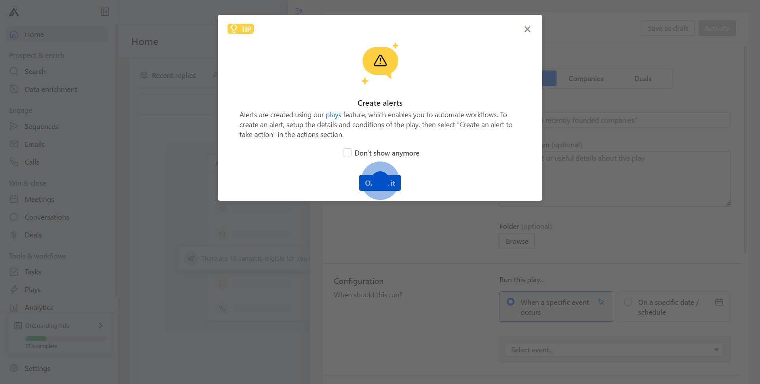The width and height of the screenshot is (760, 384).
Task: Open the Select event dropdown
Action: click(x=615, y=350)
